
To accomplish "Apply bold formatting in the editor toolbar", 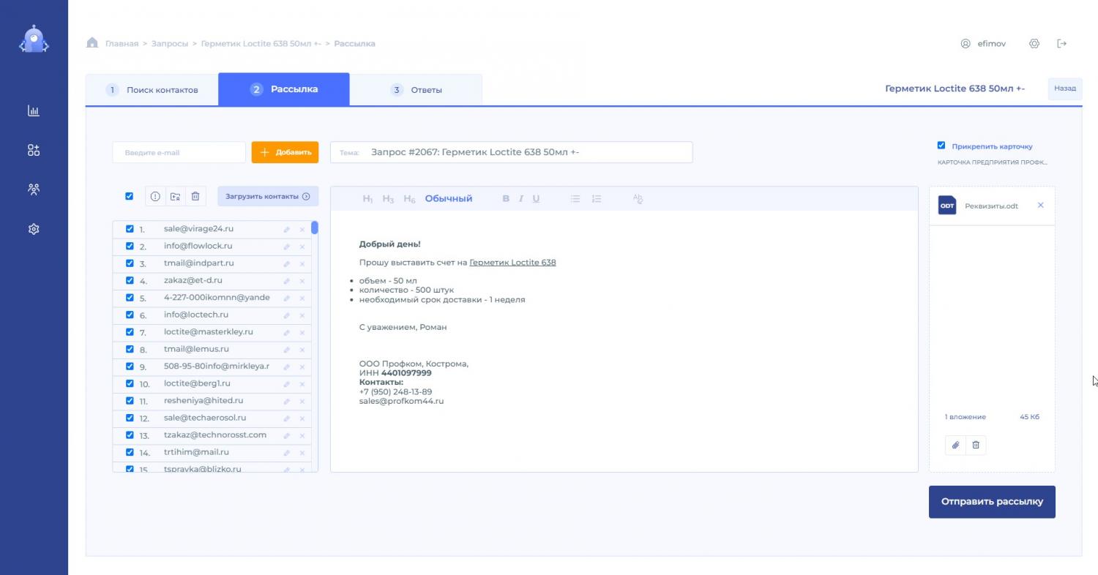I will 505,199.
